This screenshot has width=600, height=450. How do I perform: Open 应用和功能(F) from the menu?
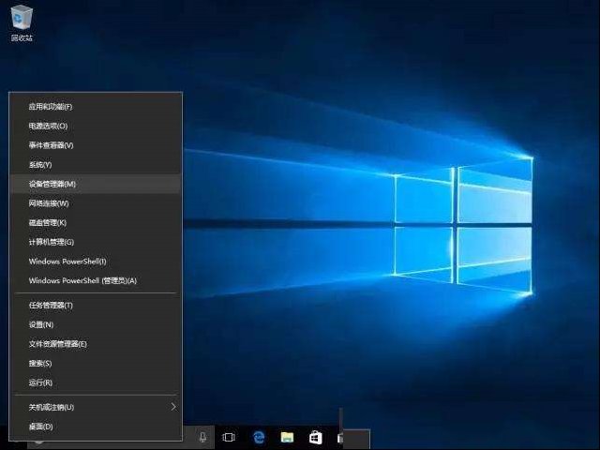(96, 106)
